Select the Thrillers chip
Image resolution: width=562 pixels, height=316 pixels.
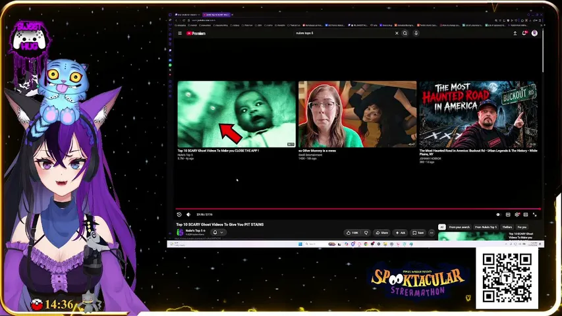pos(507,227)
